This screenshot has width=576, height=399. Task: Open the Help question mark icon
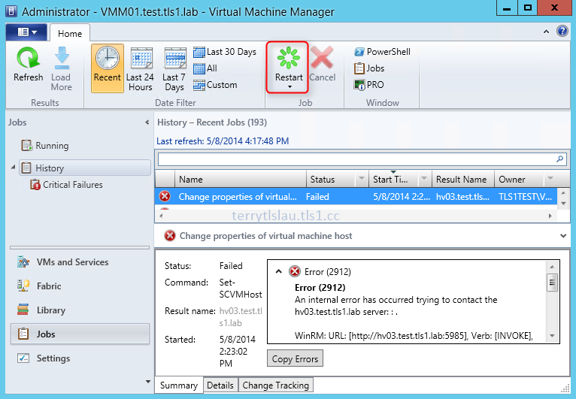tap(562, 32)
